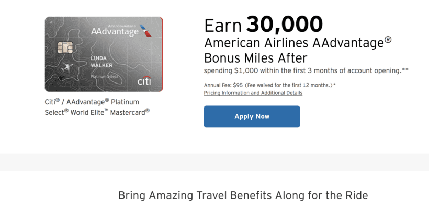Click the red edge stripe of the card

162,54
